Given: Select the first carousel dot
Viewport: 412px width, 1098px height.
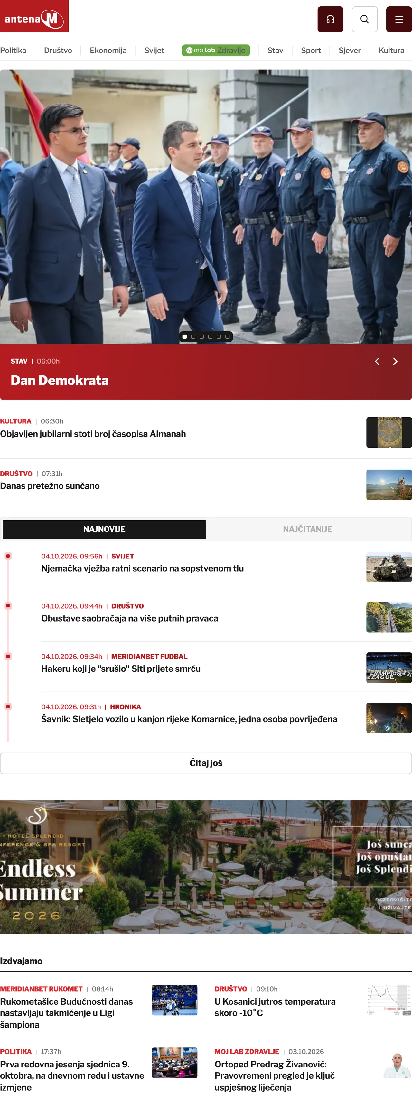Looking at the screenshot, I should (x=184, y=337).
